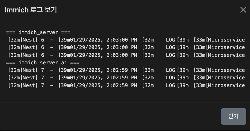Close the log dialog with the X icon
Viewport: 250px width, 131px height.
243,10
